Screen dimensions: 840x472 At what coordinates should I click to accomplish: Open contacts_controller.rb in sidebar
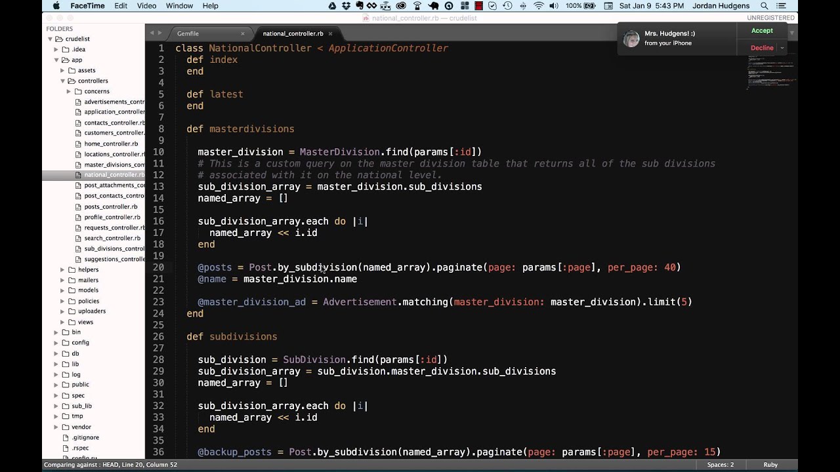(x=114, y=123)
